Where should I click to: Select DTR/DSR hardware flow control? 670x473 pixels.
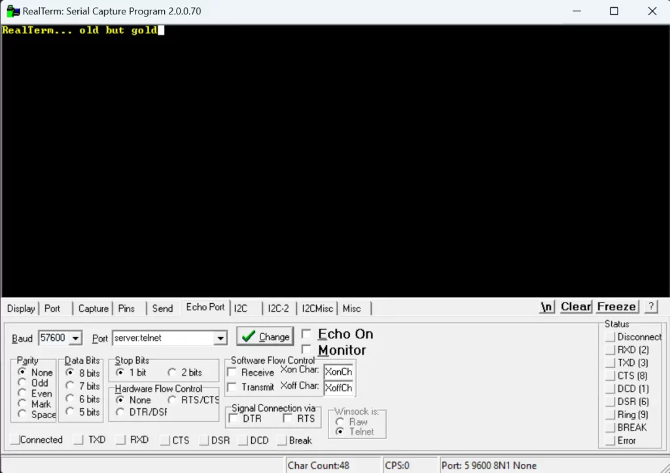(x=120, y=412)
